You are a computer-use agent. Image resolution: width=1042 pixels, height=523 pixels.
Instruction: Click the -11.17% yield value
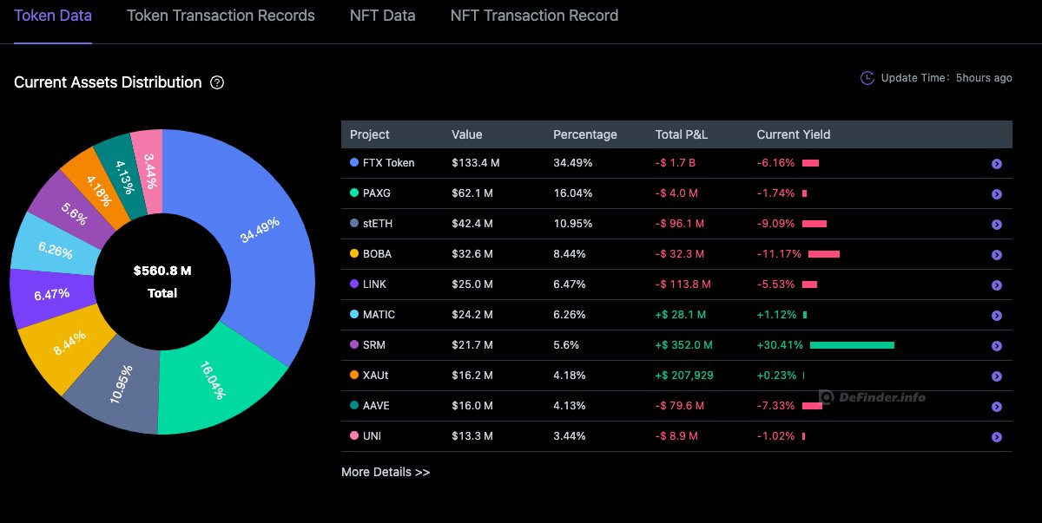coord(779,254)
